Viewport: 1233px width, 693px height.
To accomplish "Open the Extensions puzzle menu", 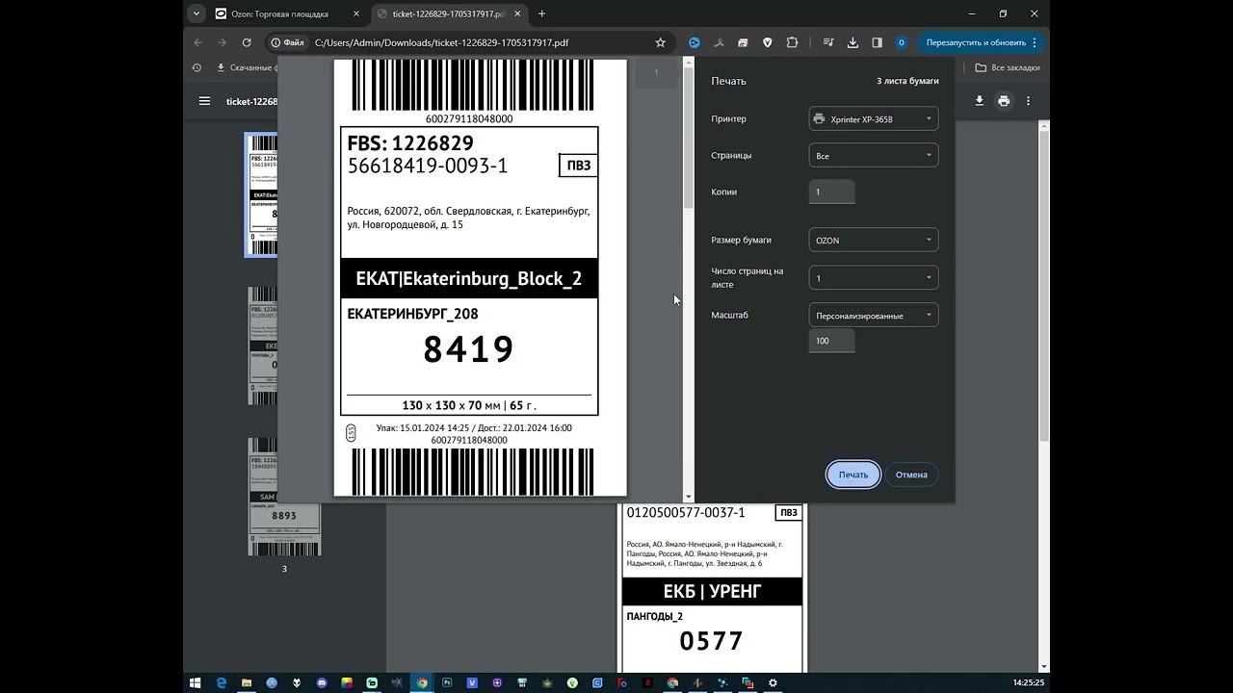I will 792,42.
